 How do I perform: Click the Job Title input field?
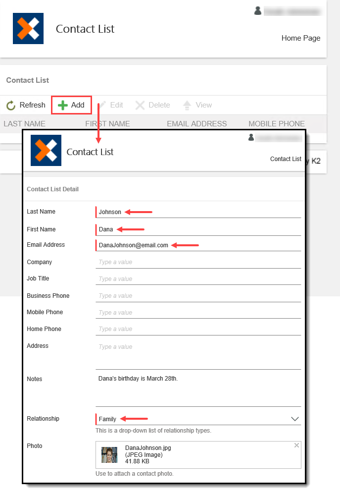[198, 278]
